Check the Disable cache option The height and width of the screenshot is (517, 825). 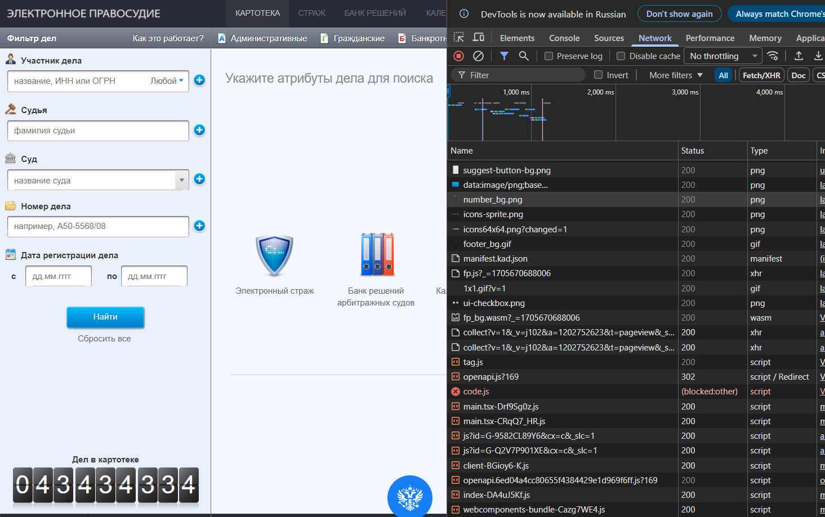(621, 56)
